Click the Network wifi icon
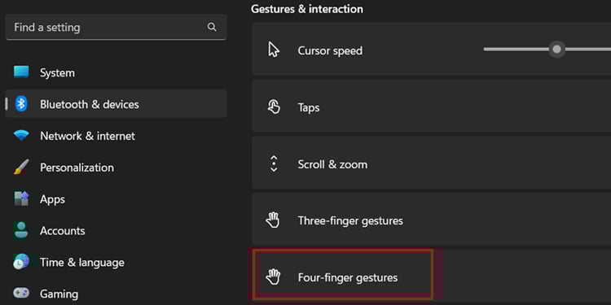The height and width of the screenshot is (305, 611). (21, 135)
